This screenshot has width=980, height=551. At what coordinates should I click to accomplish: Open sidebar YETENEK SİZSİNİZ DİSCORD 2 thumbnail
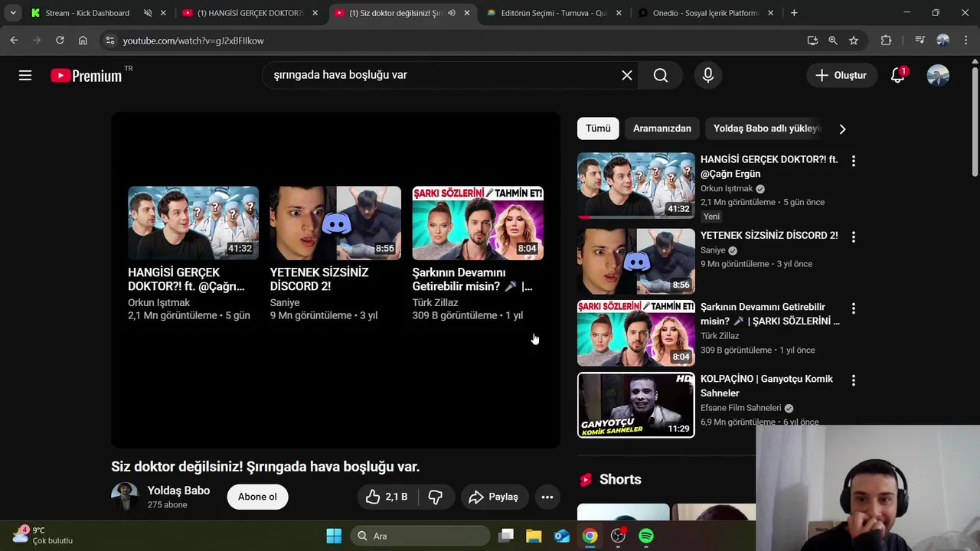636,262
